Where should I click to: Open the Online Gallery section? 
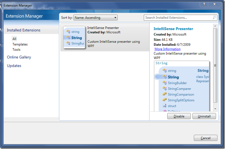click(19, 57)
